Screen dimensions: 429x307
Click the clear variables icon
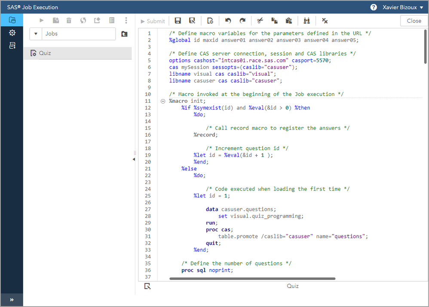[325, 21]
